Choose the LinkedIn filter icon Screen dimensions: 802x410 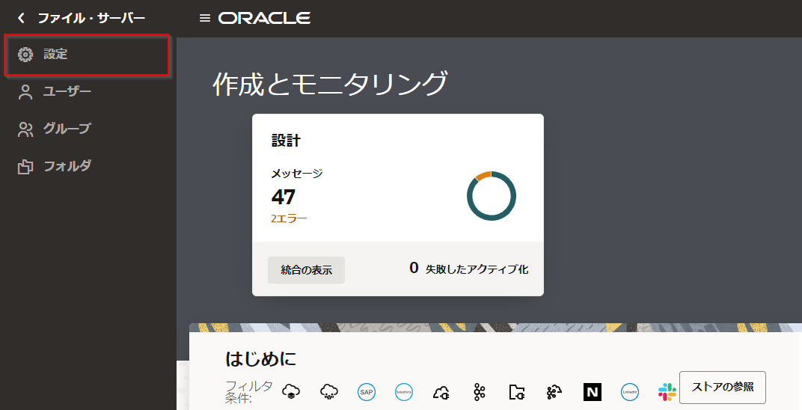point(630,392)
